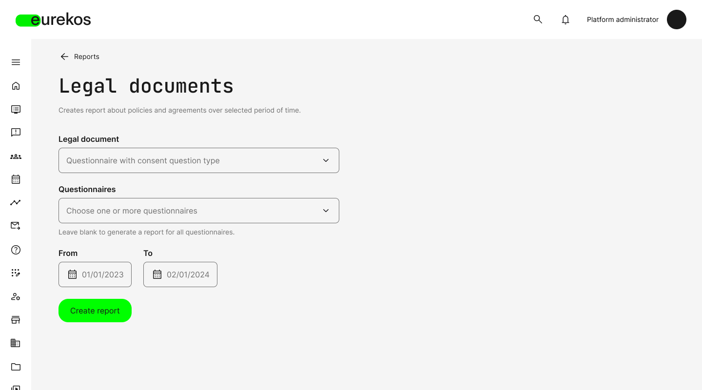The width and height of the screenshot is (702, 390).
Task: Open the storefront icon in sidebar
Action: click(x=16, y=320)
